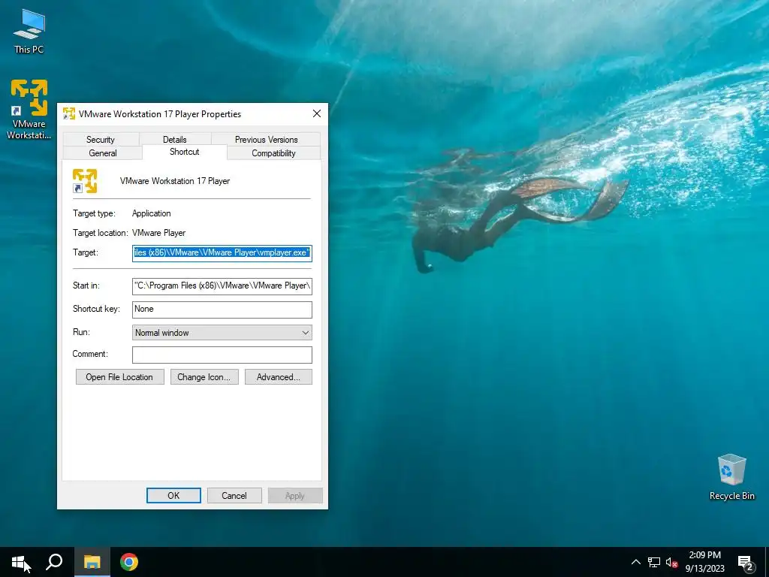Click the VMware shortcut icon in dialog
The height and width of the screenshot is (577, 769).
point(85,181)
